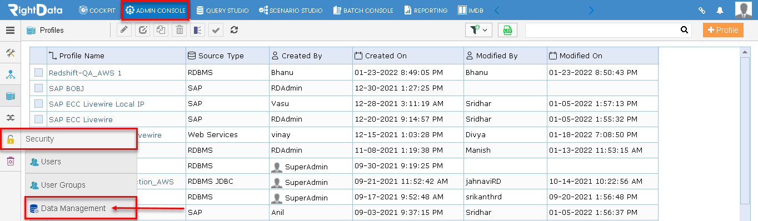The image size is (758, 221).
Task: Click the vertical scrollbar of the table
Action: [x=745, y=133]
